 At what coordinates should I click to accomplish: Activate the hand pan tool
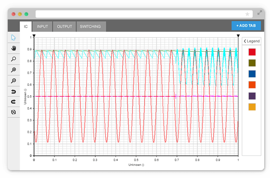click(x=13, y=48)
